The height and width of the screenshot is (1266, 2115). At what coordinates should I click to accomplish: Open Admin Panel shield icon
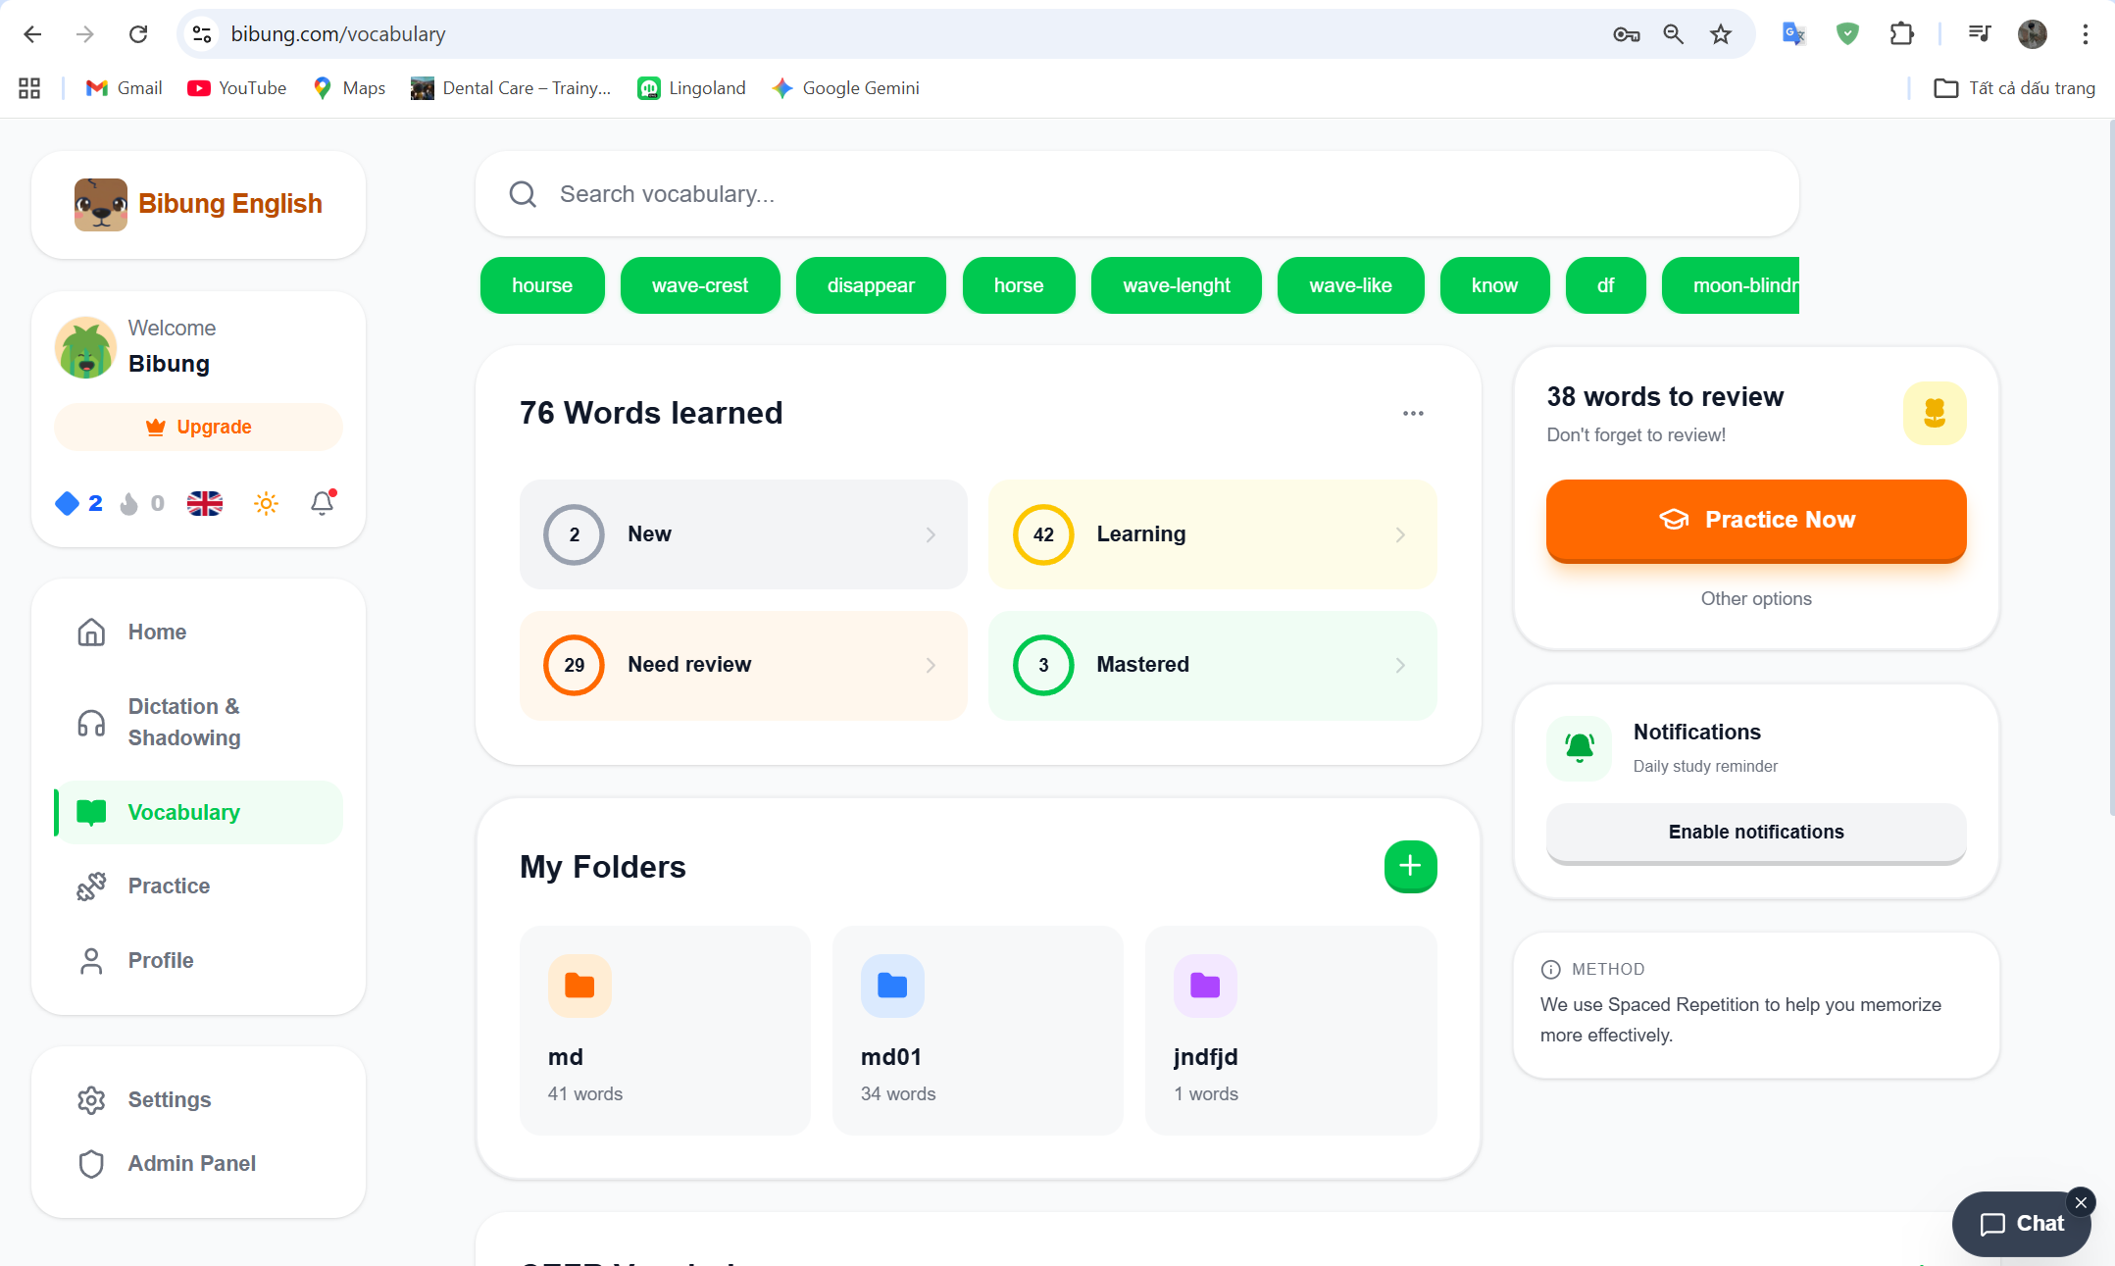[91, 1164]
